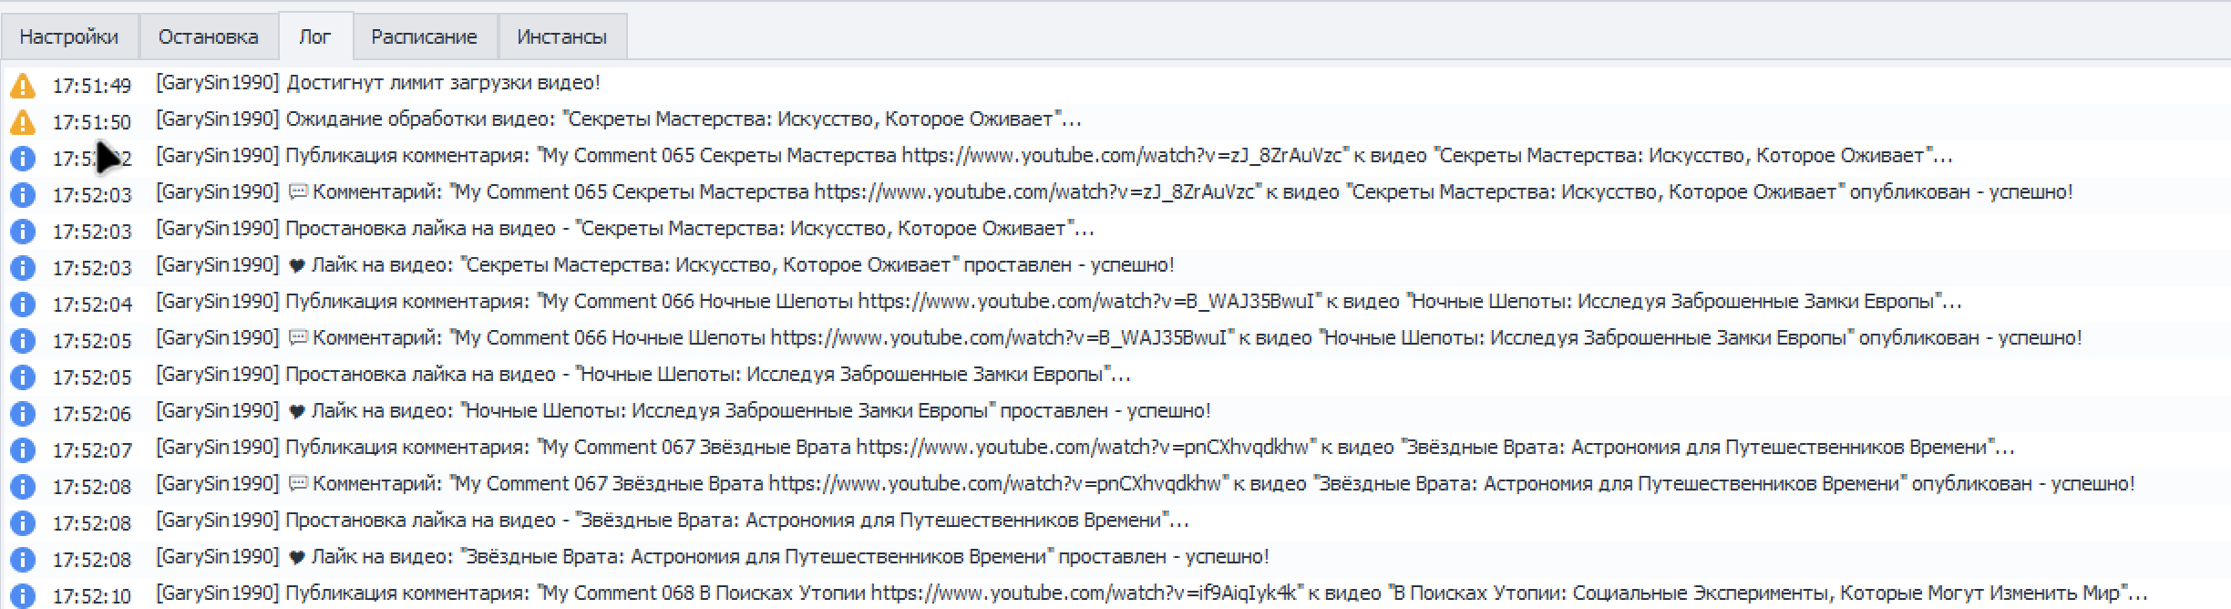Screen dimensions: 2231x609
Task: Click warning icon of the 17:51:50 entry
Action: 23,121
